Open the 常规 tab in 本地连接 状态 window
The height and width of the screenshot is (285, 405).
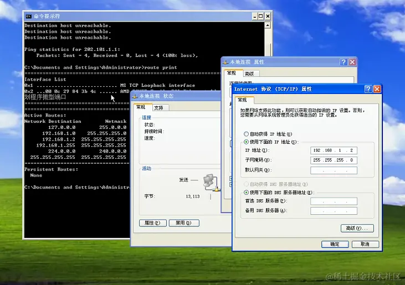pyautogui.click(x=143, y=107)
